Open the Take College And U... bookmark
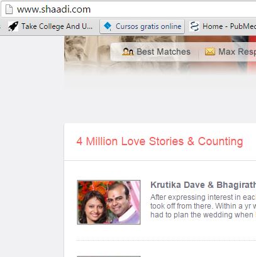Viewport: 256px width, 257px height. click(50, 26)
